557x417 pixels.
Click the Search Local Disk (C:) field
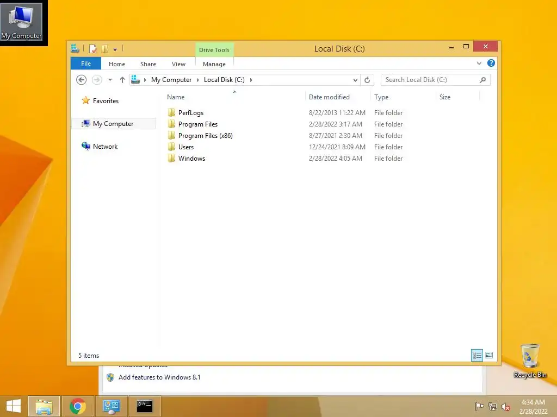[435, 80]
